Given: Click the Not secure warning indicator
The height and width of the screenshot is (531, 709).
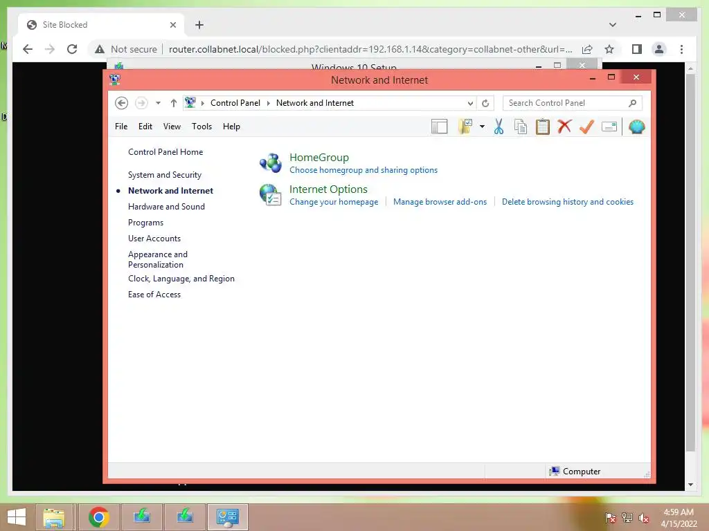Looking at the screenshot, I should click(126, 49).
